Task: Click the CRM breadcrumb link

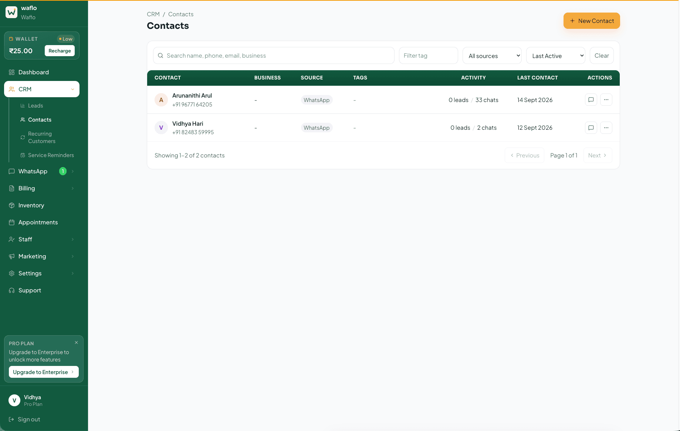Action: (x=153, y=14)
